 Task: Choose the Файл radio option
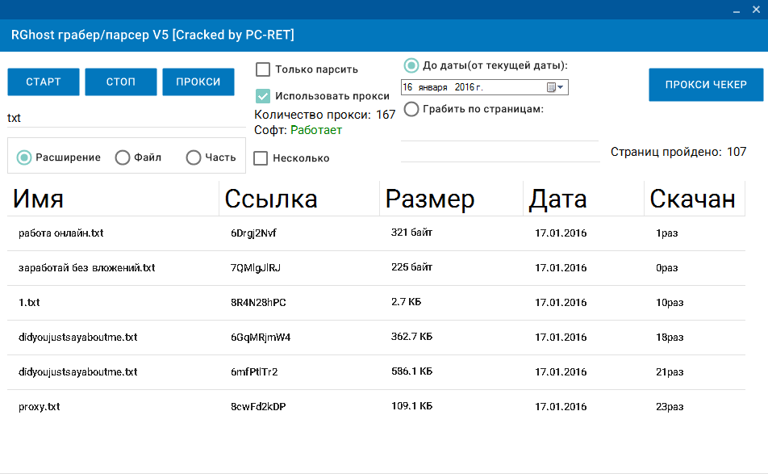[123, 157]
